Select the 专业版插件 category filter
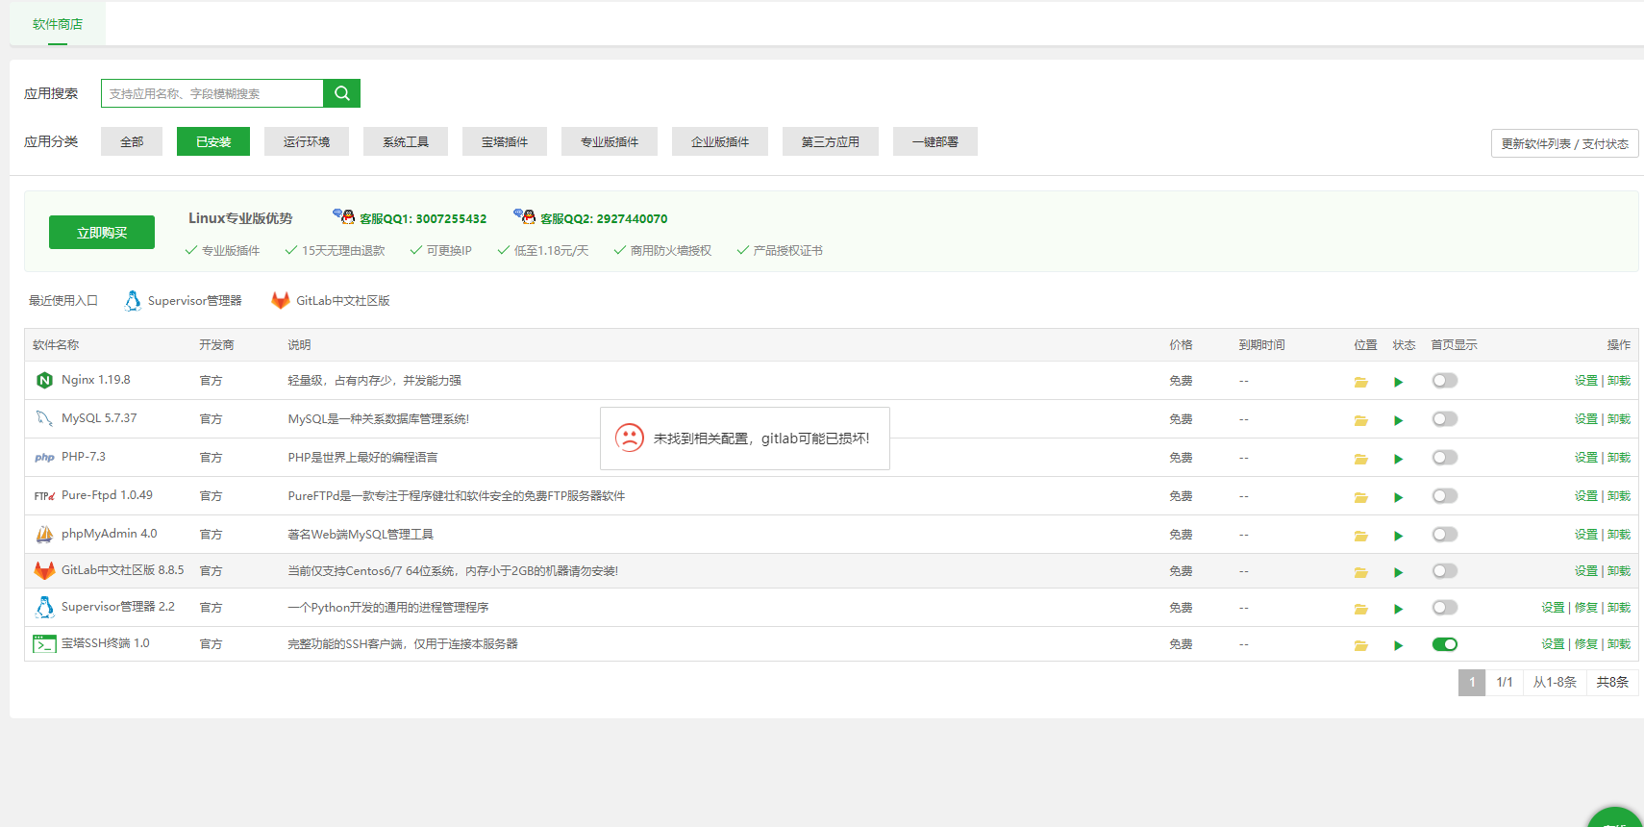 click(x=610, y=141)
